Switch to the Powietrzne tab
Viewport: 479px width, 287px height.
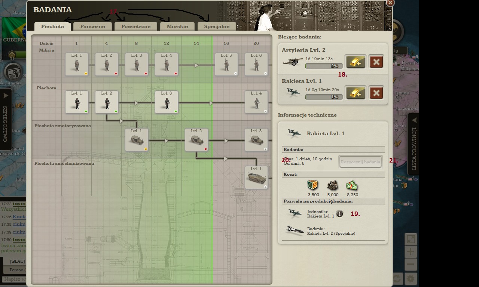(135, 26)
